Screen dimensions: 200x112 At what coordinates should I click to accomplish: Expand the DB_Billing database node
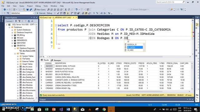(12, 35)
